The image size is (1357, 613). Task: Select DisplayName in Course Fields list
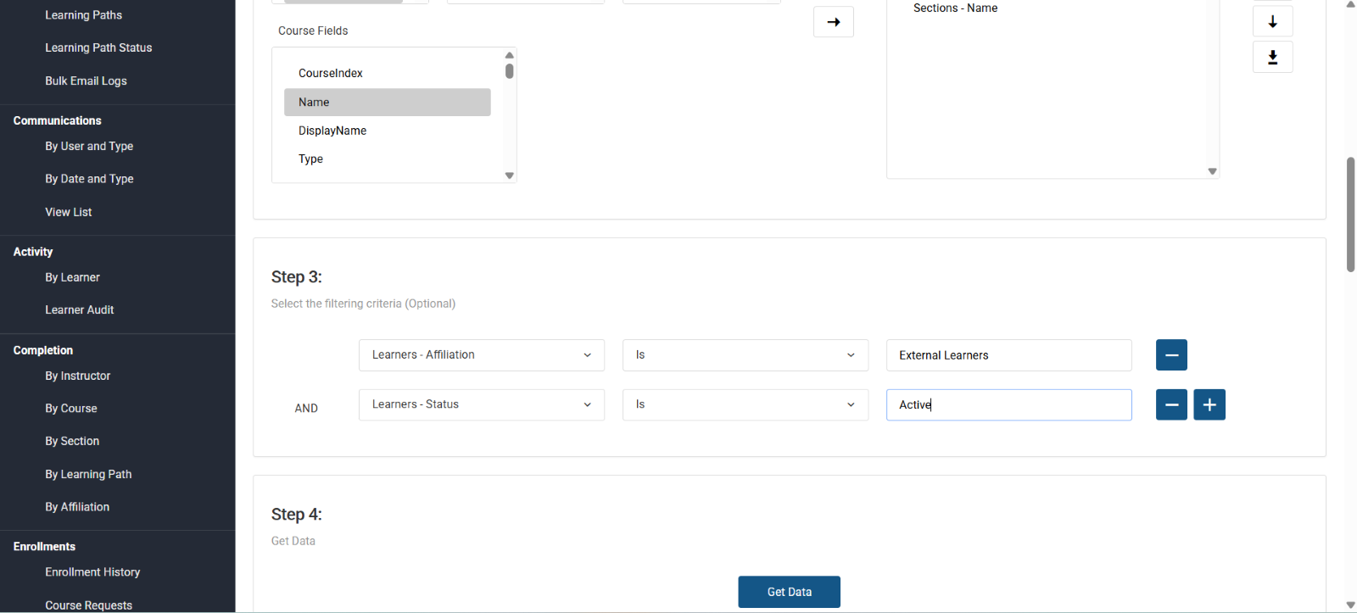click(x=332, y=131)
